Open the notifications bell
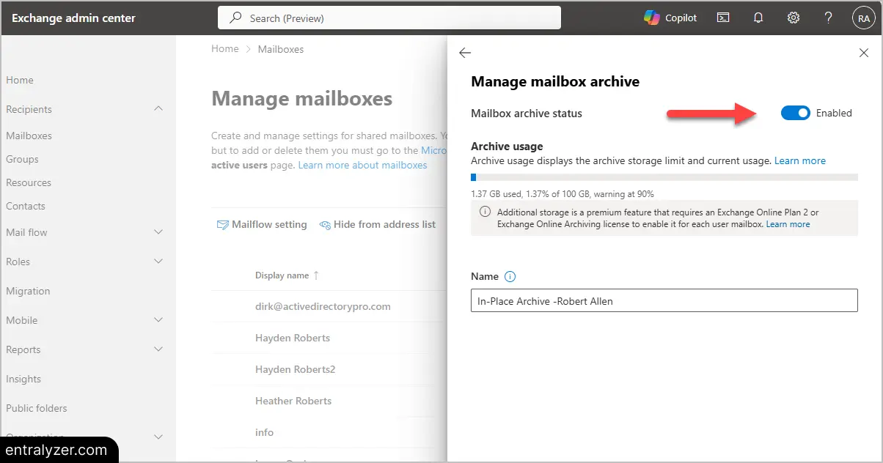883x463 pixels. click(x=759, y=18)
